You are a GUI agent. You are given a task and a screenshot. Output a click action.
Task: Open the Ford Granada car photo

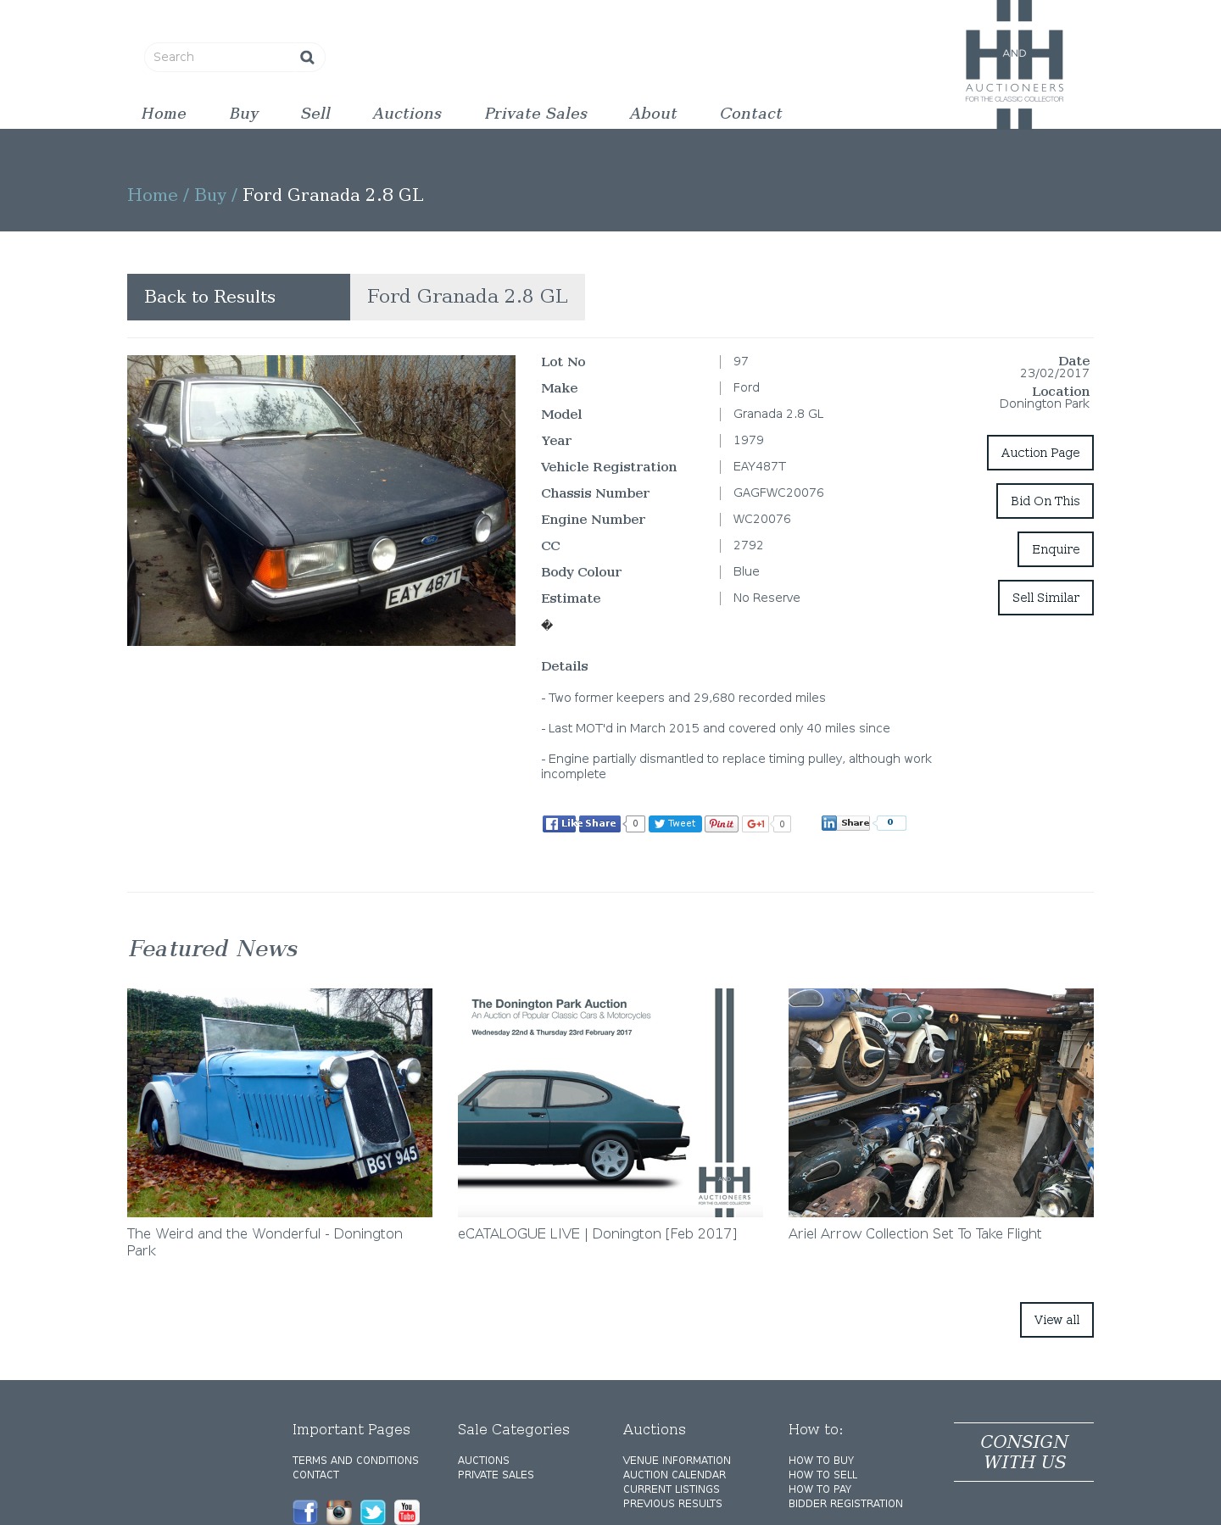(321, 500)
